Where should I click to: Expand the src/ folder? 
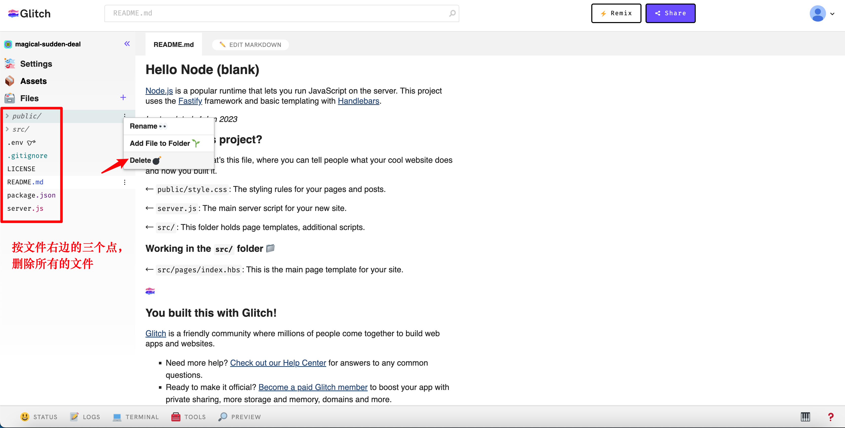7,129
